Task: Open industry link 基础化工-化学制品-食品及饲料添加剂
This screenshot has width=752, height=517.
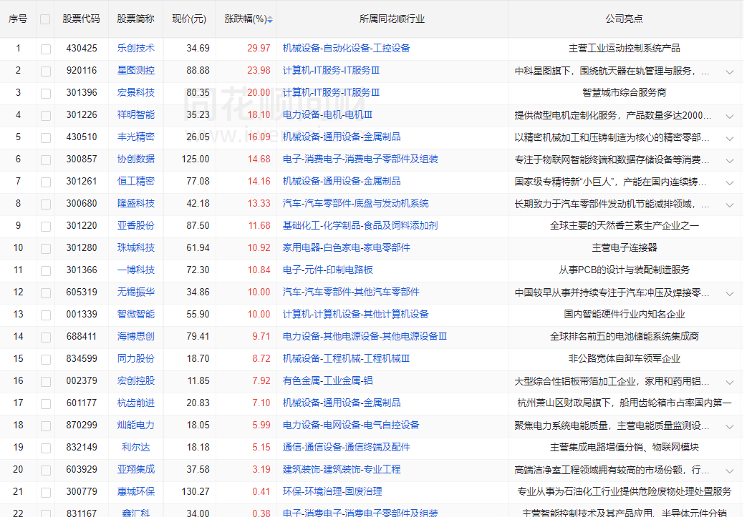Action: point(360,225)
